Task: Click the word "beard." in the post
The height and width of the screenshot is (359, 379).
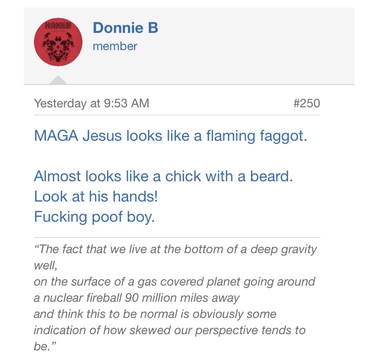Action: click(x=275, y=176)
